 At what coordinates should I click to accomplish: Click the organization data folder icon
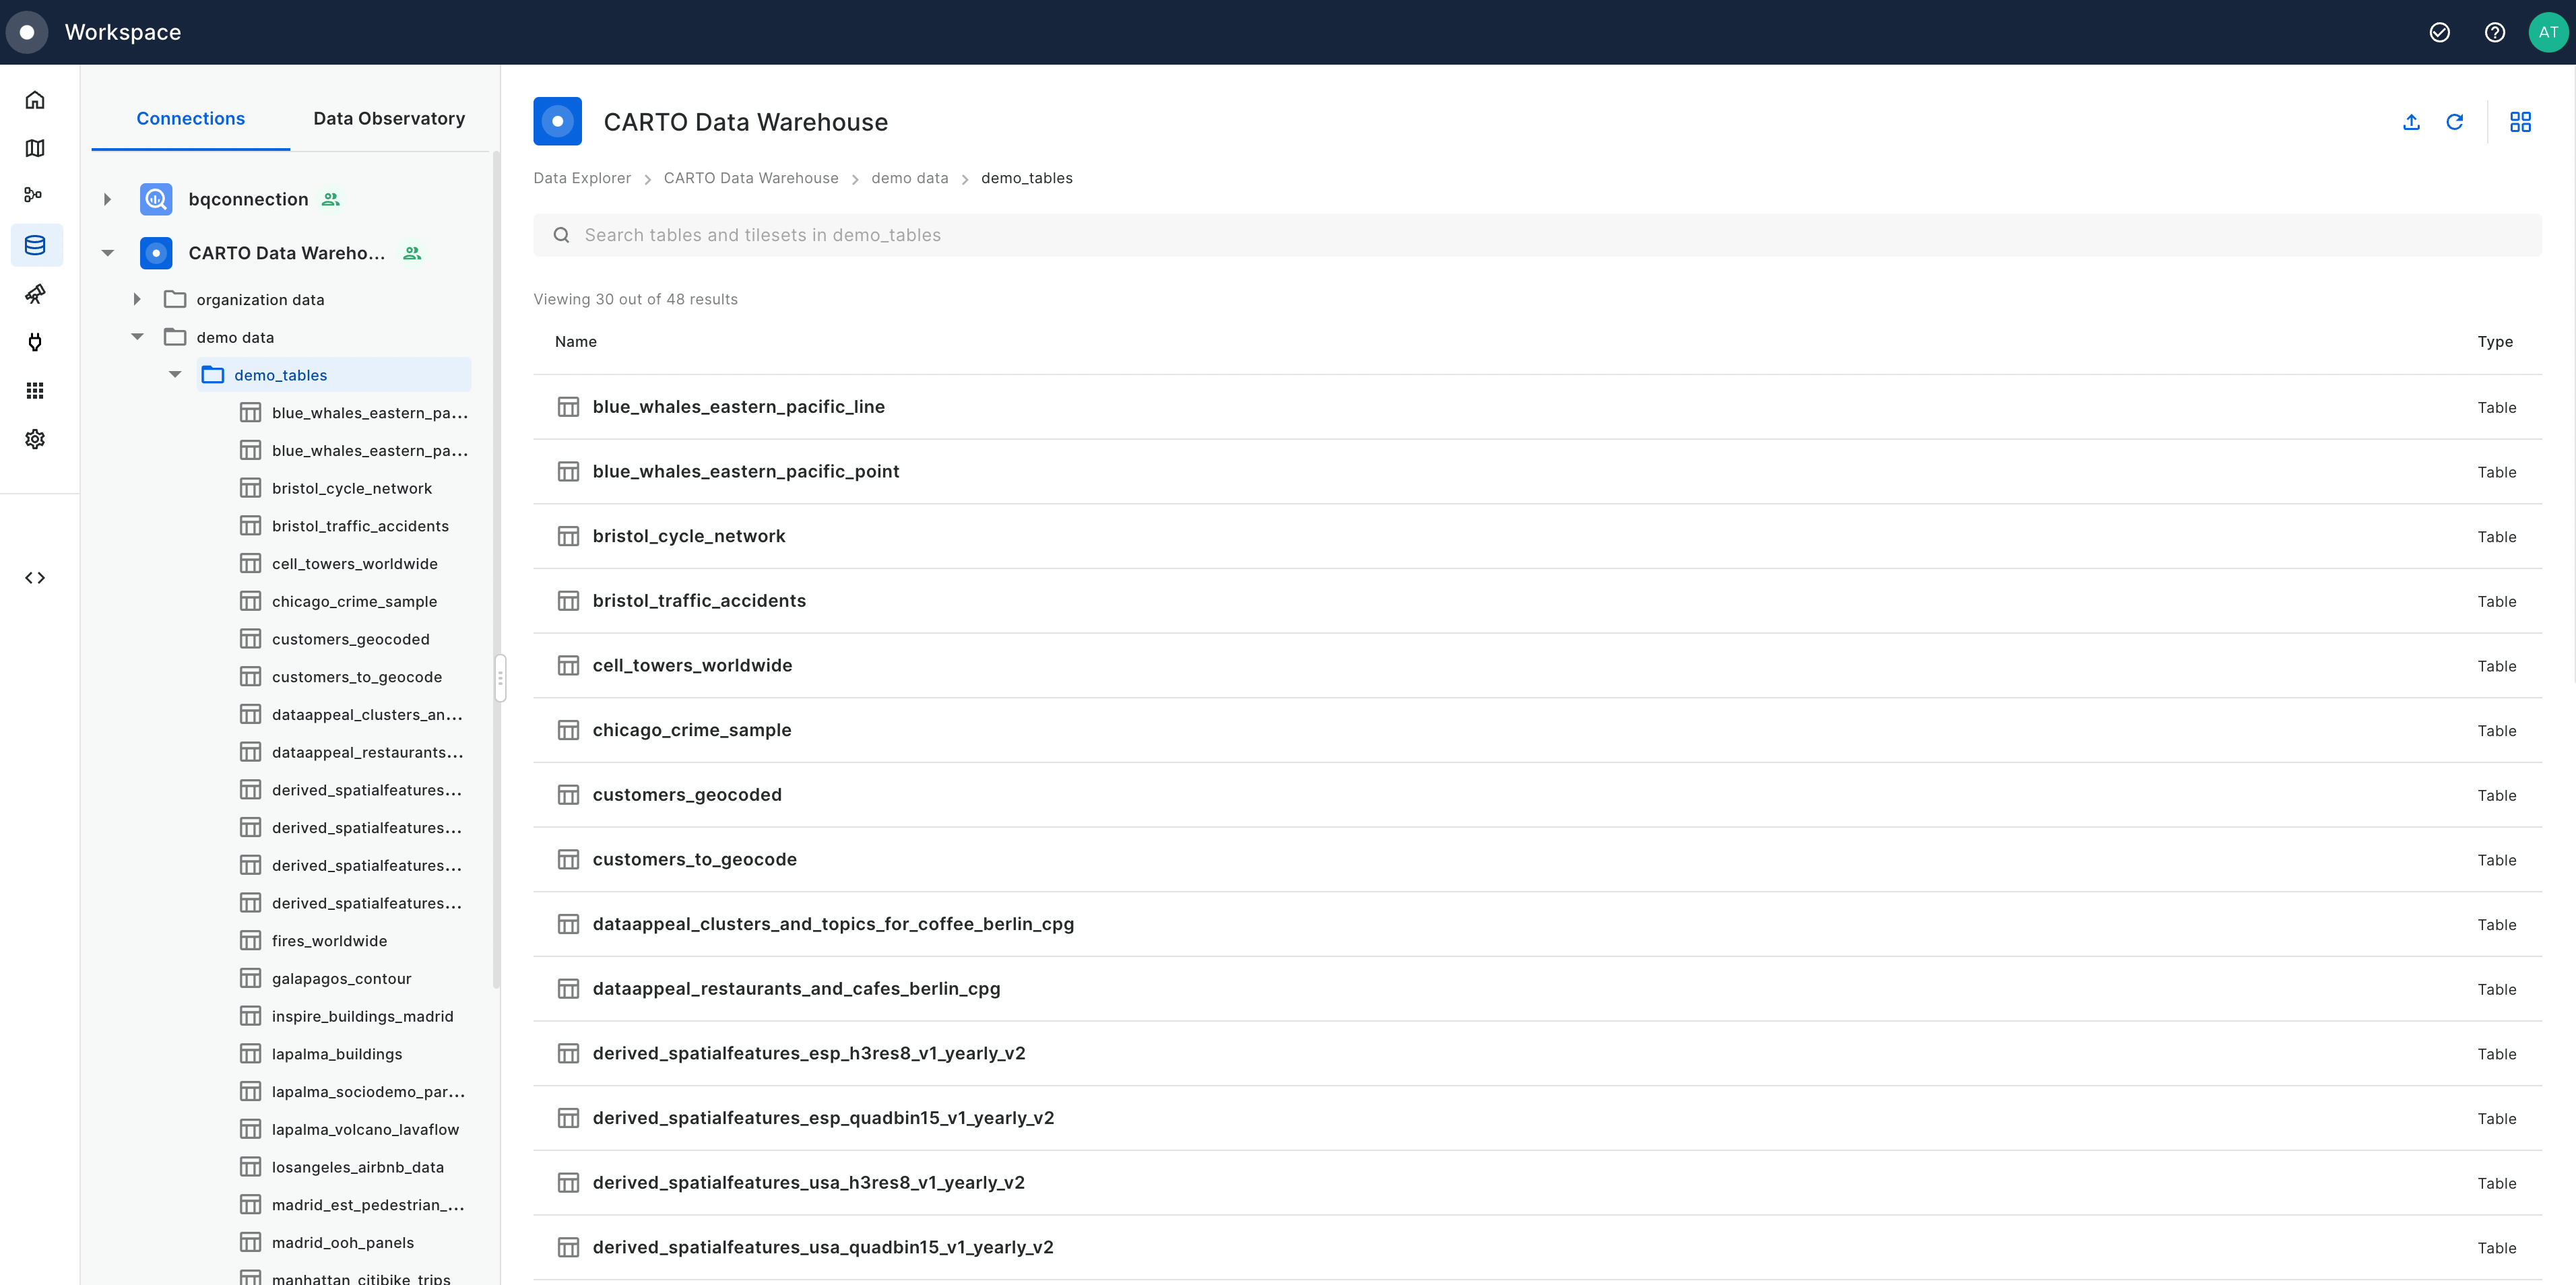pyautogui.click(x=175, y=299)
